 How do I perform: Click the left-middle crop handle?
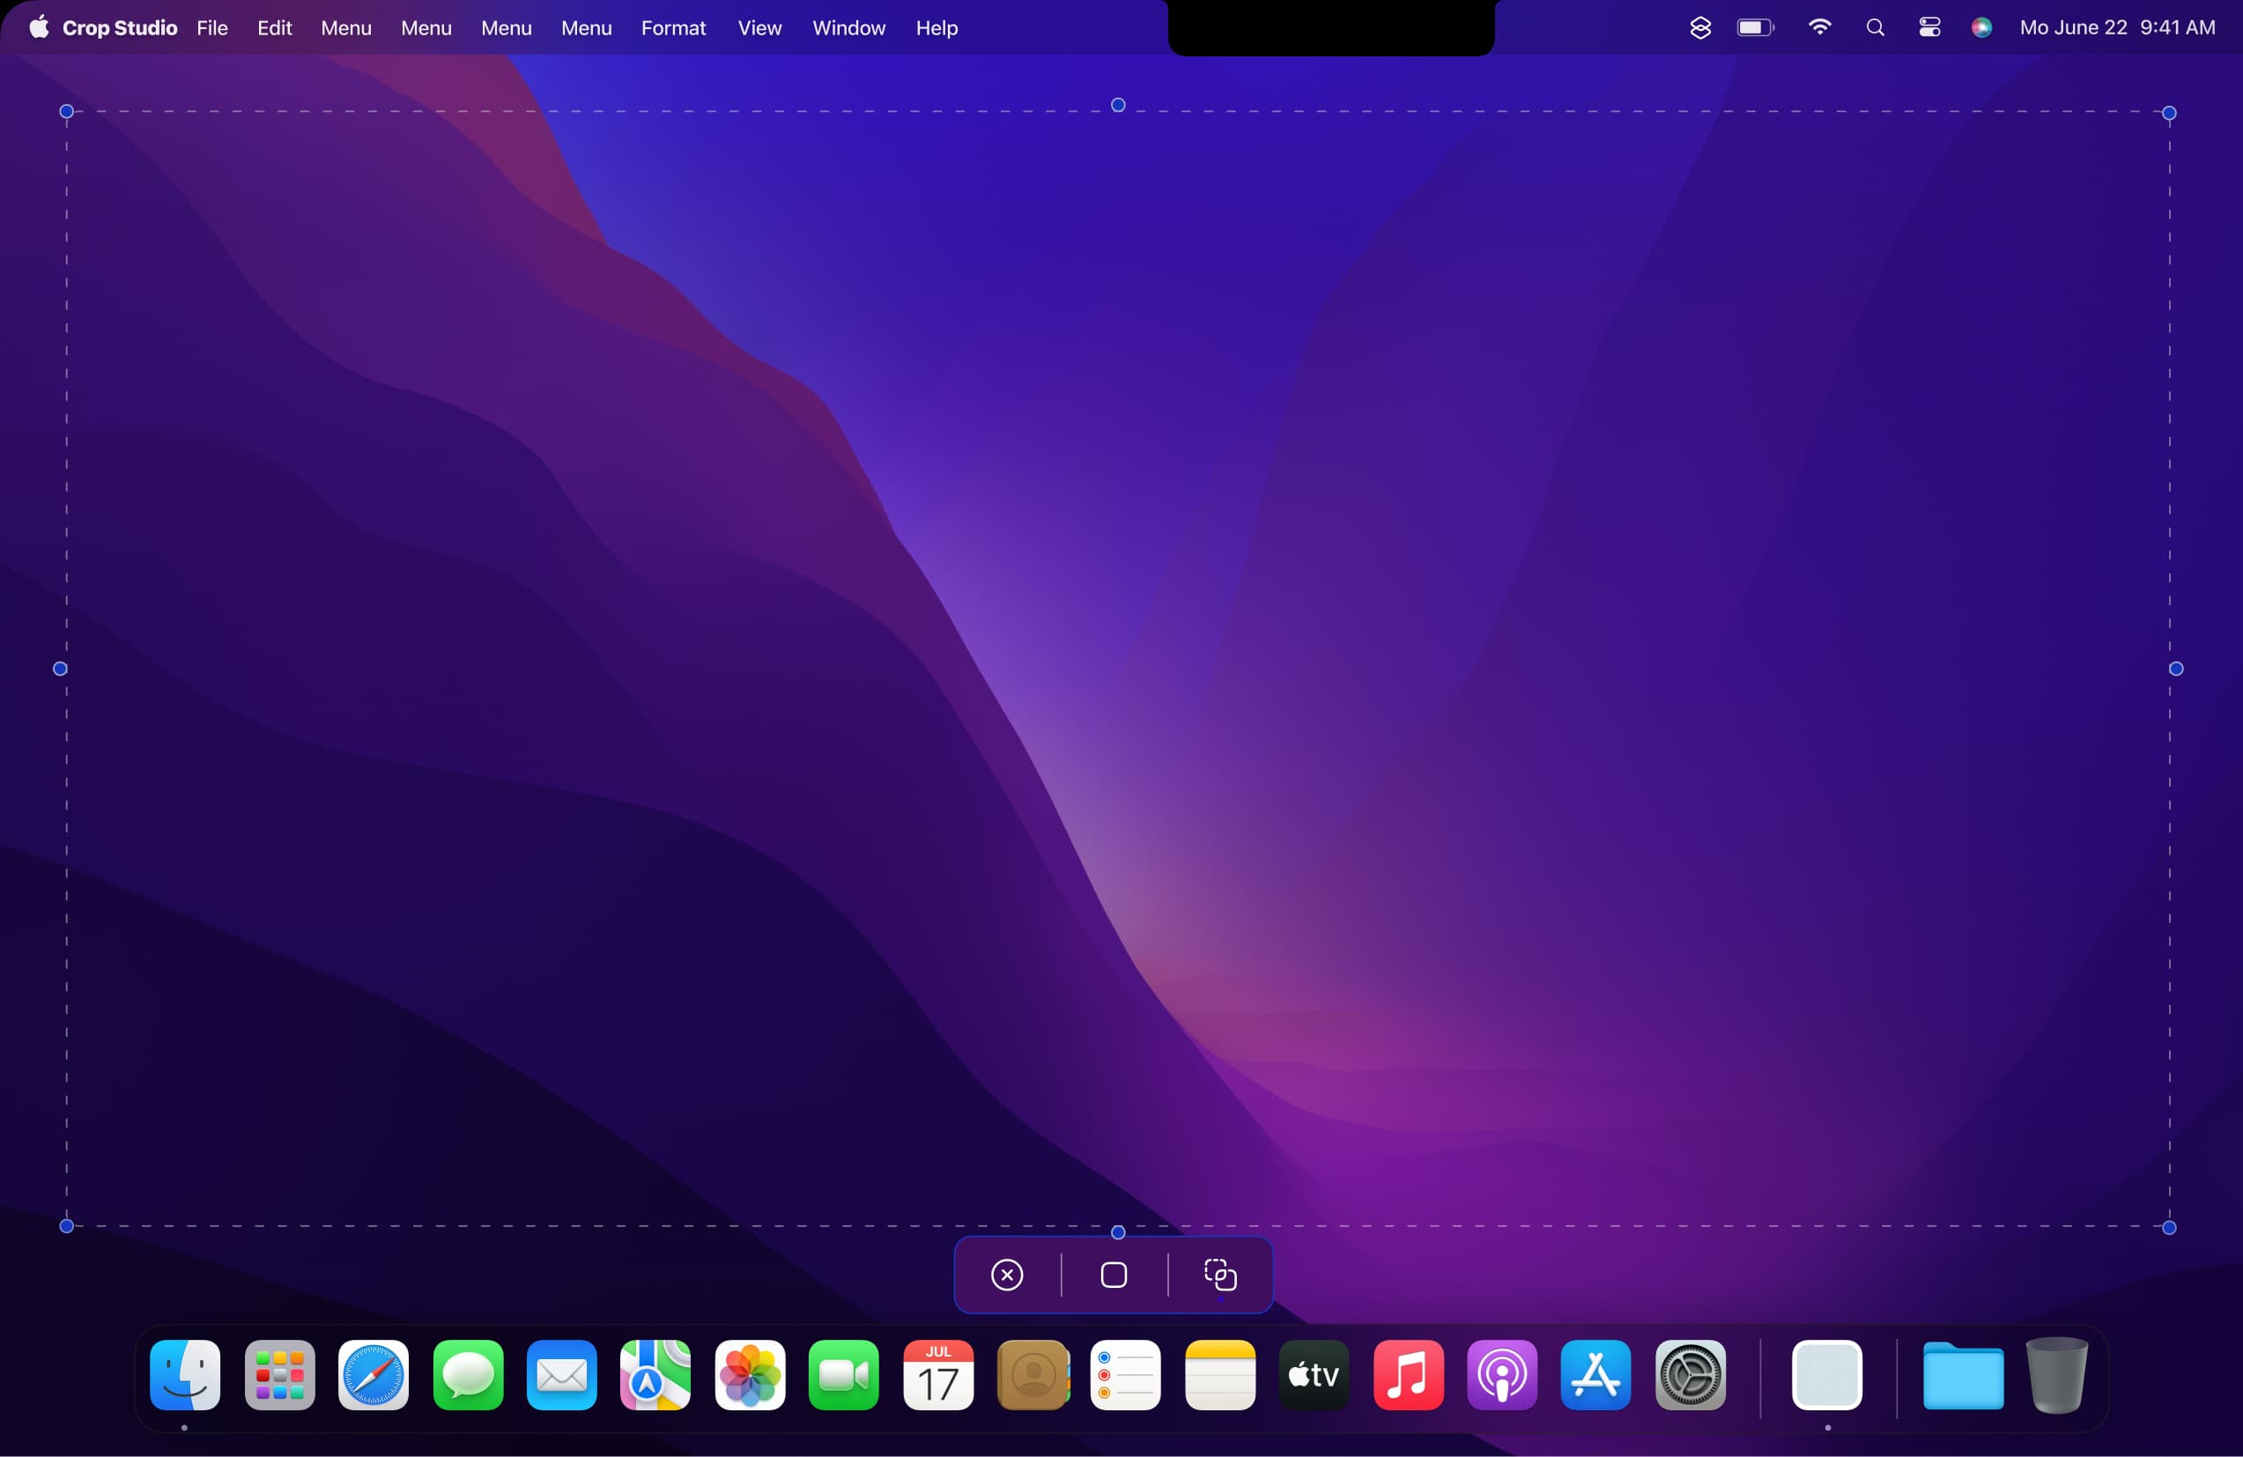(x=60, y=669)
